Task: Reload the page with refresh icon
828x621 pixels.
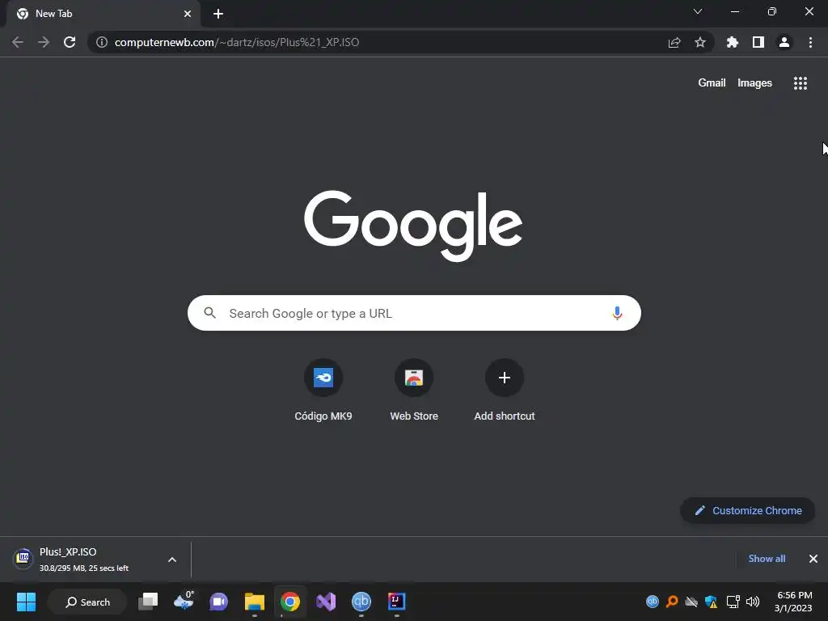Action: pos(70,42)
